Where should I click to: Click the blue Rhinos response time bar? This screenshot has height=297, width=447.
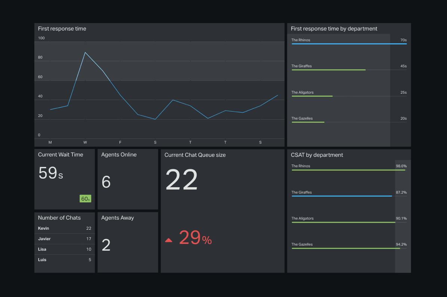349,44
